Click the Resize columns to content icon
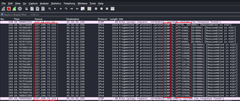 coord(113,9)
